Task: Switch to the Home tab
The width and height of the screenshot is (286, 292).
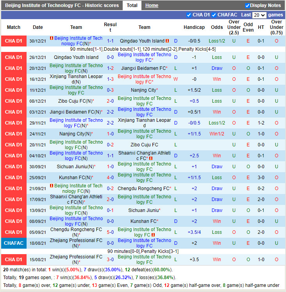Action: [152, 5]
